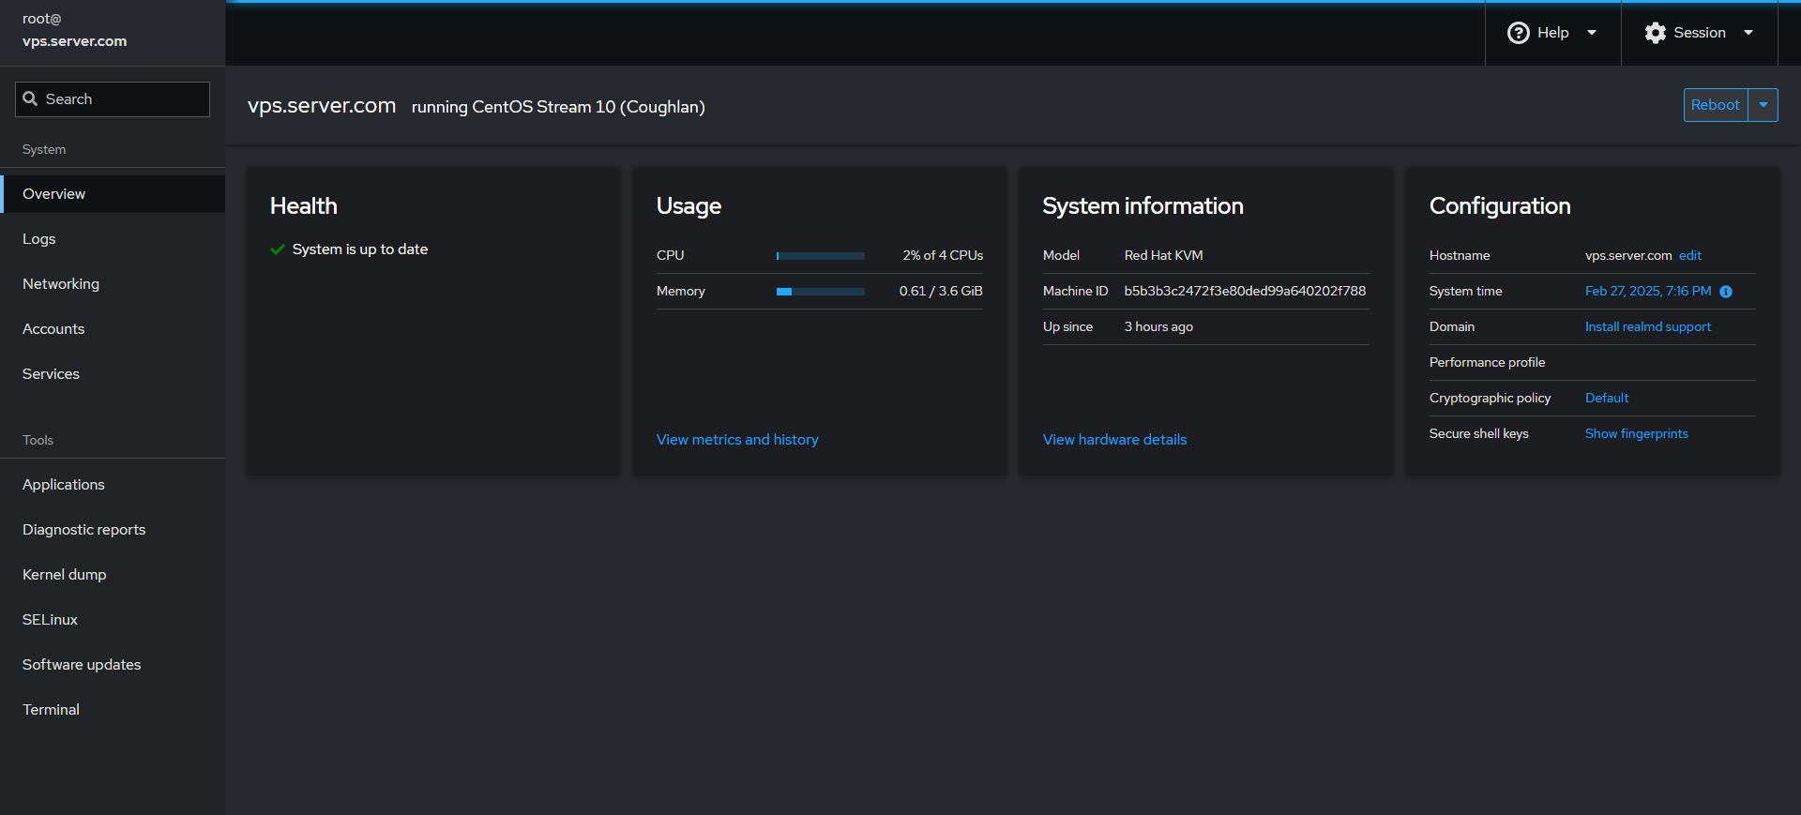Click Install realmd support link
The height and width of the screenshot is (815, 1801).
tap(1648, 327)
